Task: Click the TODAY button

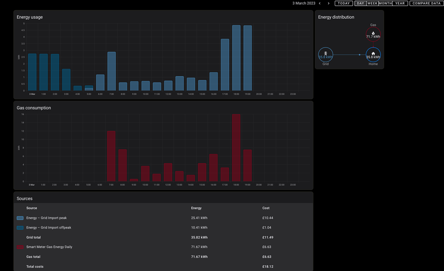Action: [x=343, y=3]
